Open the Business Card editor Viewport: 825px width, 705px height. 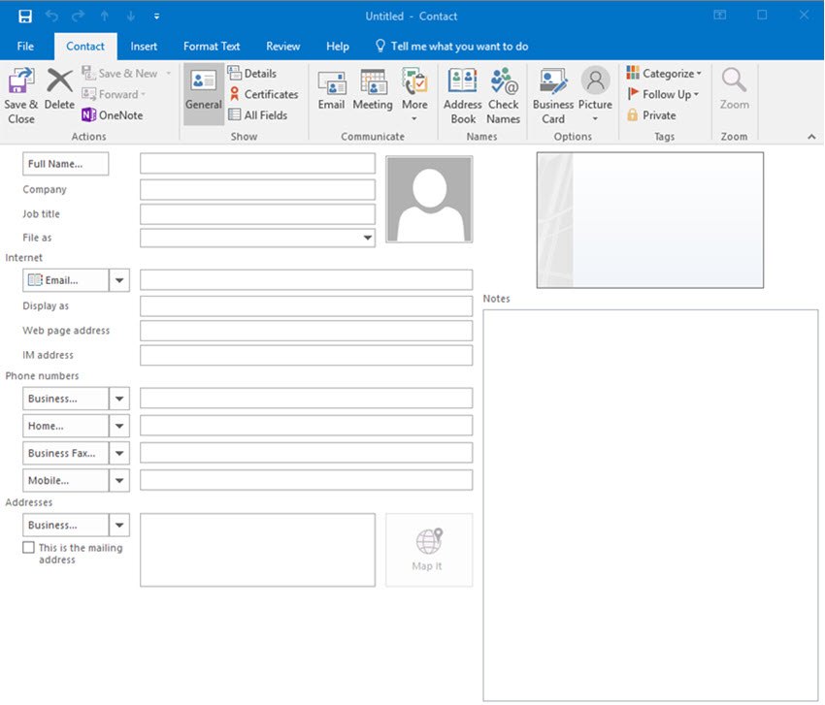click(x=553, y=96)
